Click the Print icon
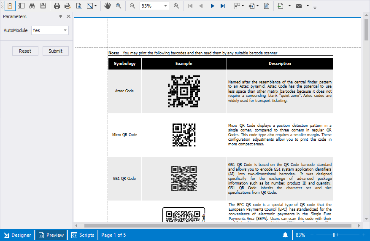Image resolution: width=370 pixels, height=241 pixels. coord(57,6)
